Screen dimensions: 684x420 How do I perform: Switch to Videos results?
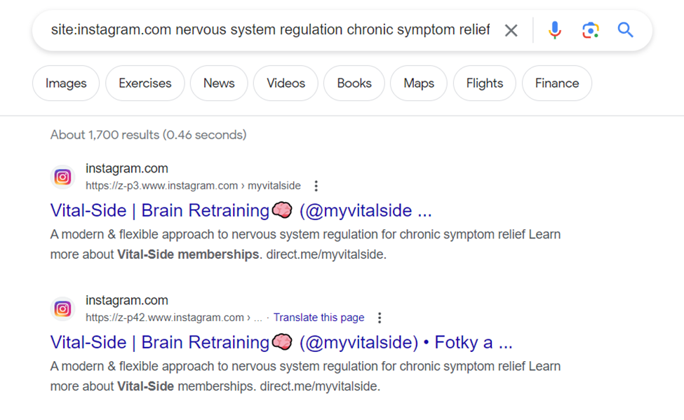click(286, 83)
